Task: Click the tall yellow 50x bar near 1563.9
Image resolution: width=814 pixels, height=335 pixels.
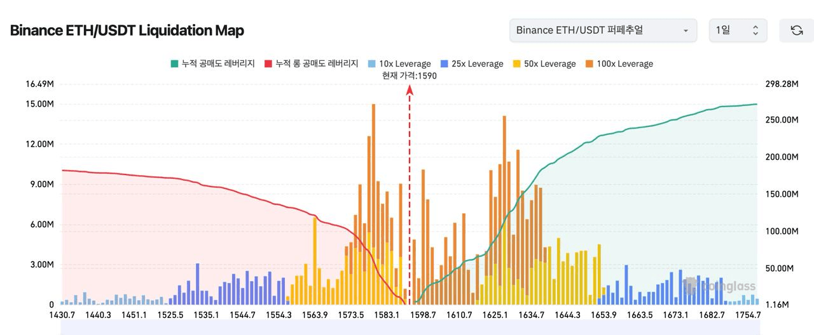Action: pos(315,260)
